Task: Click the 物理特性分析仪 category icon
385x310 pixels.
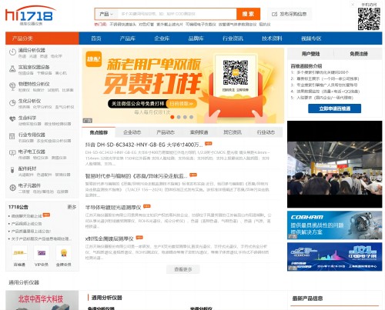Action: point(12,86)
